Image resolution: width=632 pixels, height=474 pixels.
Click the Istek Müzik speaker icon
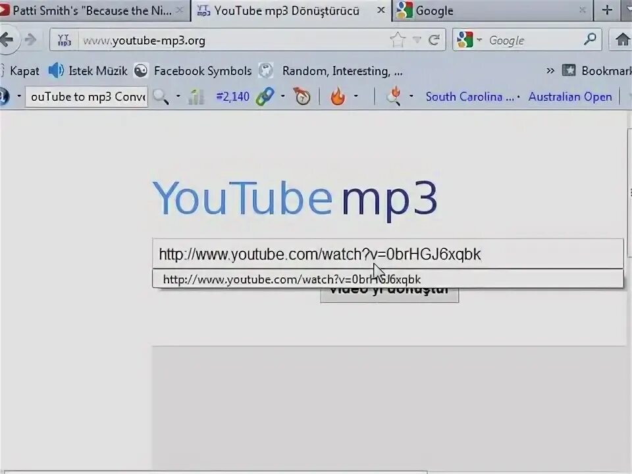pos(56,70)
